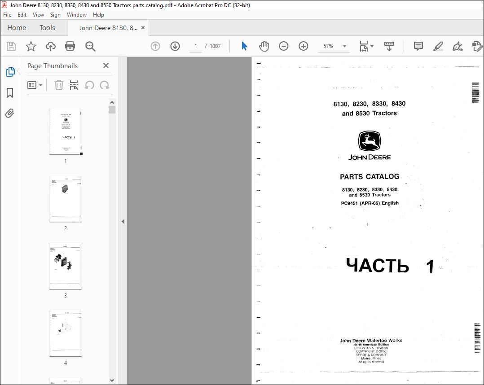Open Bookmarks sidebar icon
This screenshot has height=385, width=484.
(x=10, y=92)
